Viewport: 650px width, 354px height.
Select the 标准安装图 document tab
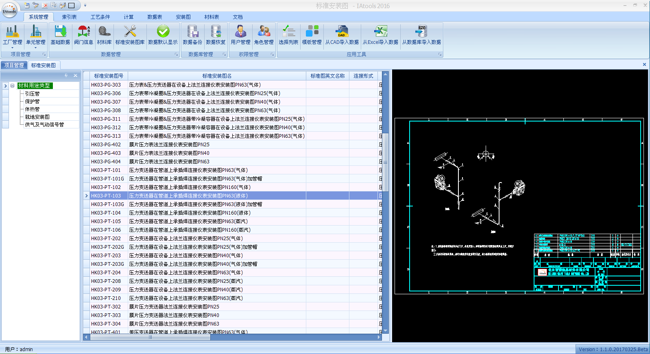tap(44, 65)
